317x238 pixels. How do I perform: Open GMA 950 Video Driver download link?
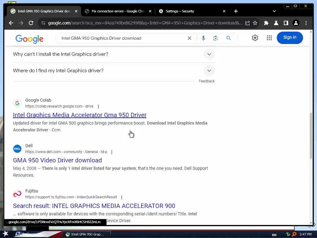click(57, 160)
